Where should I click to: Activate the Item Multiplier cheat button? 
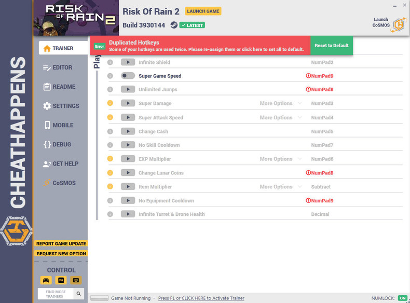pyautogui.click(x=128, y=186)
